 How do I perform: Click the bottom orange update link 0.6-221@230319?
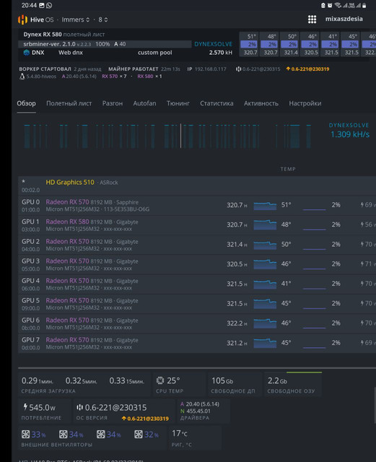[145, 419]
